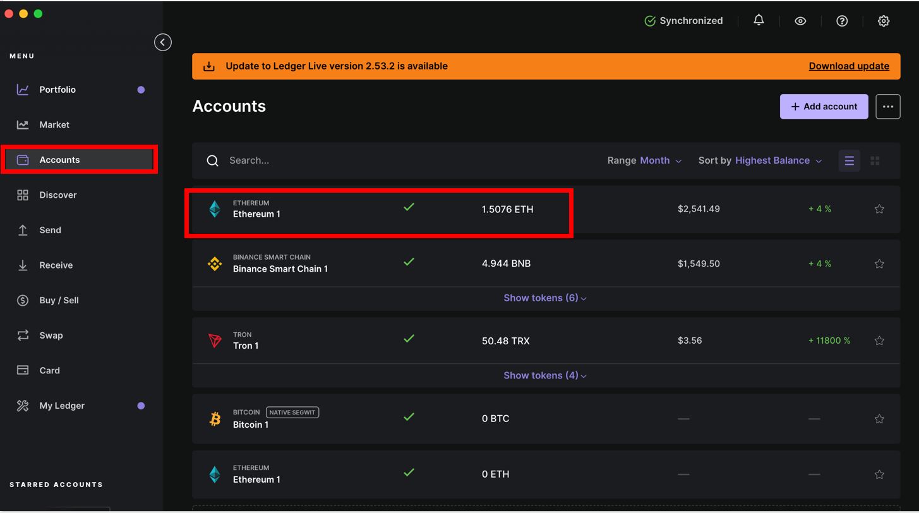
Task: Click the $1,549.50 value
Action: tap(699, 263)
